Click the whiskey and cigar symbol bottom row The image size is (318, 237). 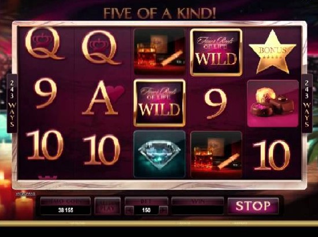(216, 154)
